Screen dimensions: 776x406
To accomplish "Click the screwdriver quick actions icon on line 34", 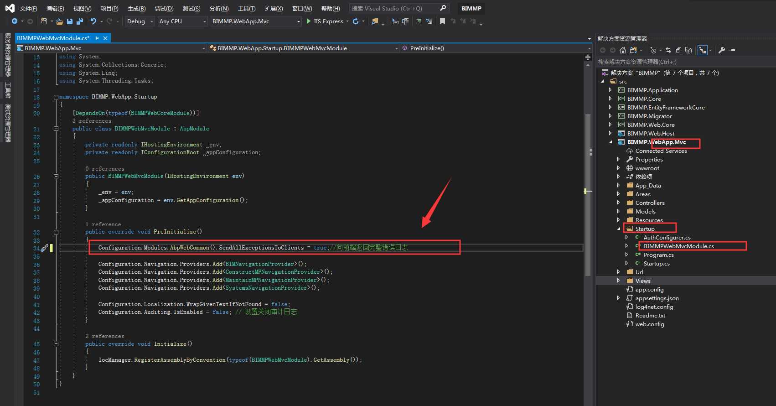I will point(45,248).
